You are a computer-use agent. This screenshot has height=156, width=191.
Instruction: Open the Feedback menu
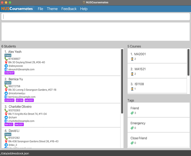click(69, 9)
